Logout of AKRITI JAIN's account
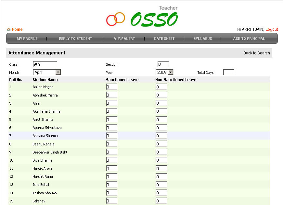Viewport: 283px width, 205px height. 271,29
